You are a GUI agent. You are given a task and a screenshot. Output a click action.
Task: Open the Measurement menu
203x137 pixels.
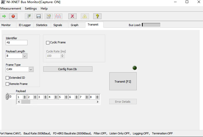(11, 9)
